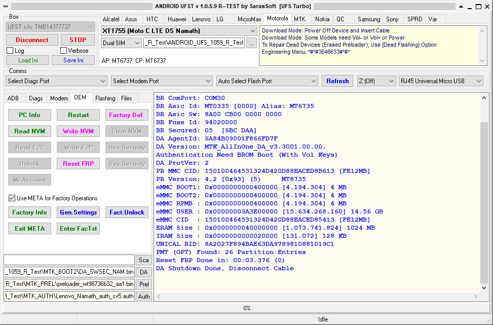
Task: Open the SPRD tab
Action: [414, 19]
